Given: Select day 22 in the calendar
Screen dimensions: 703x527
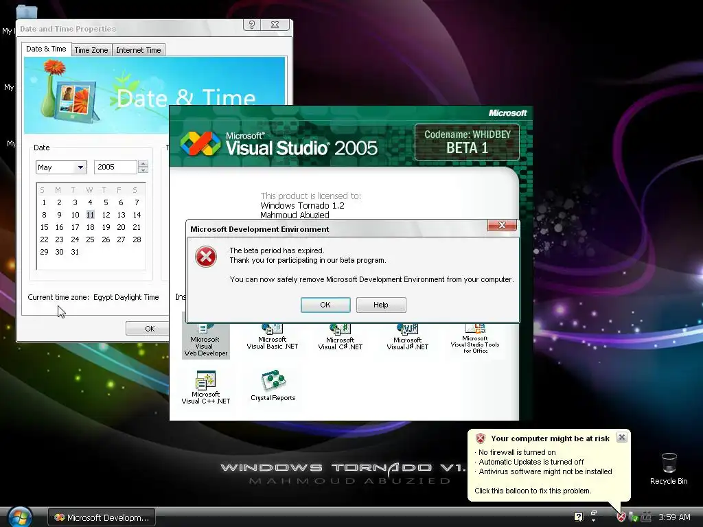Looking at the screenshot, I should [x=44, y=239].
